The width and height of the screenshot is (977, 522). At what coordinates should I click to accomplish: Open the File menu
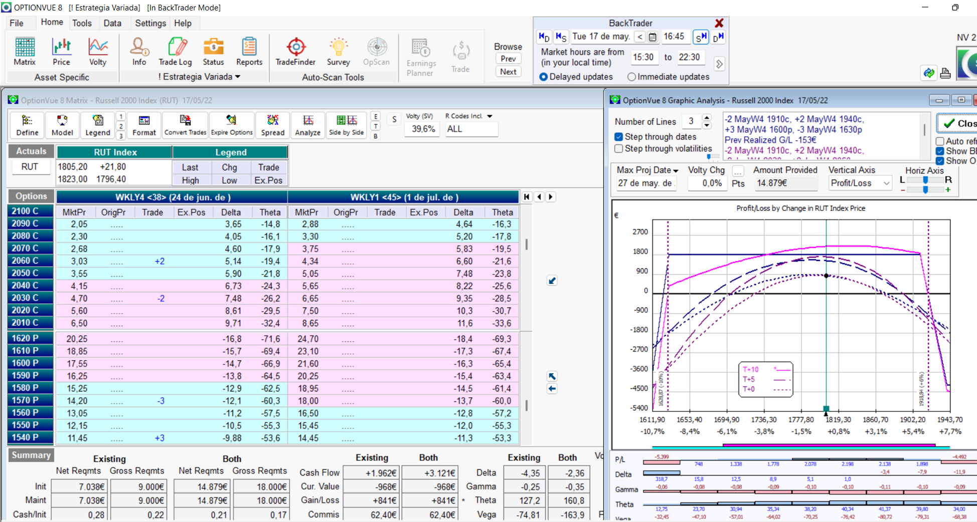pos(17,23)
